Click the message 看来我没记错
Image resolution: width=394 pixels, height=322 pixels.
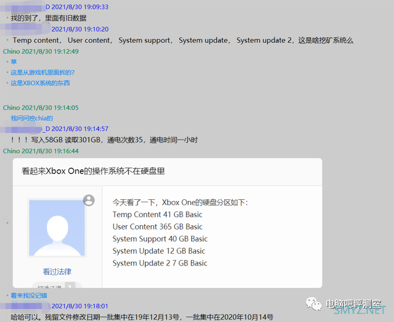pos(29,295)
